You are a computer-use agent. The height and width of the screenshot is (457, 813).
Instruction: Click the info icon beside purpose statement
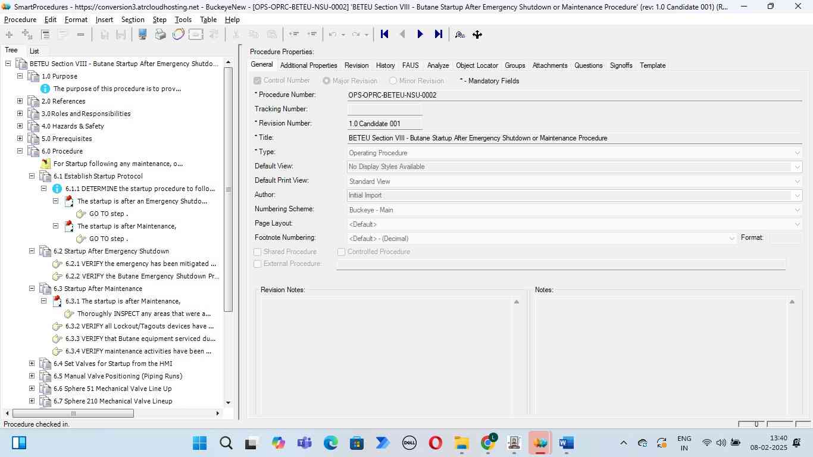(x=45, y=89)
